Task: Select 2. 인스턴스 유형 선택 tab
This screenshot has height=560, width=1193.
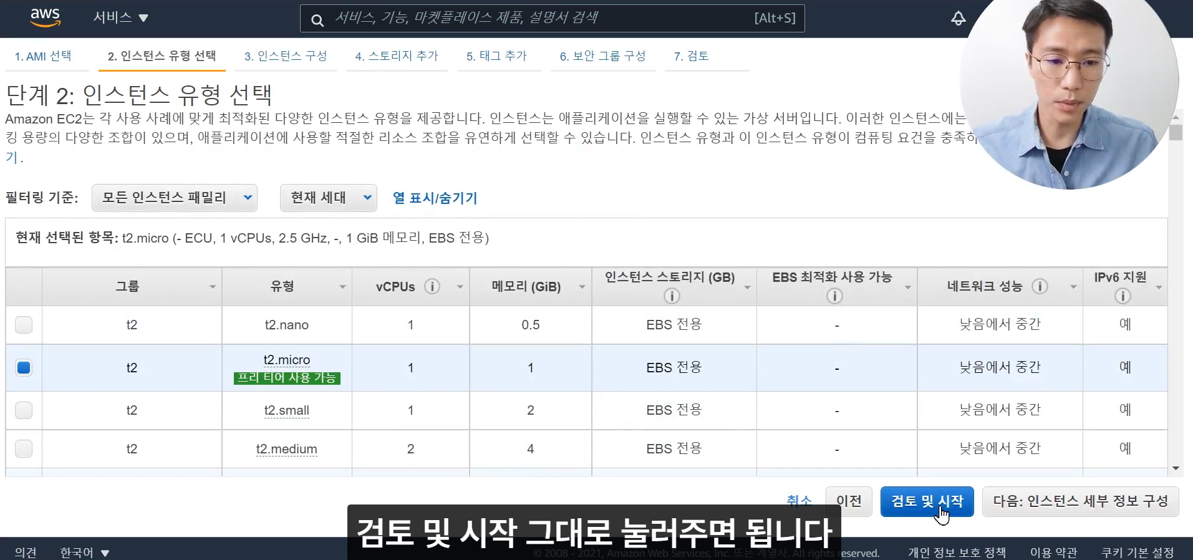Action: coord(162,56)
